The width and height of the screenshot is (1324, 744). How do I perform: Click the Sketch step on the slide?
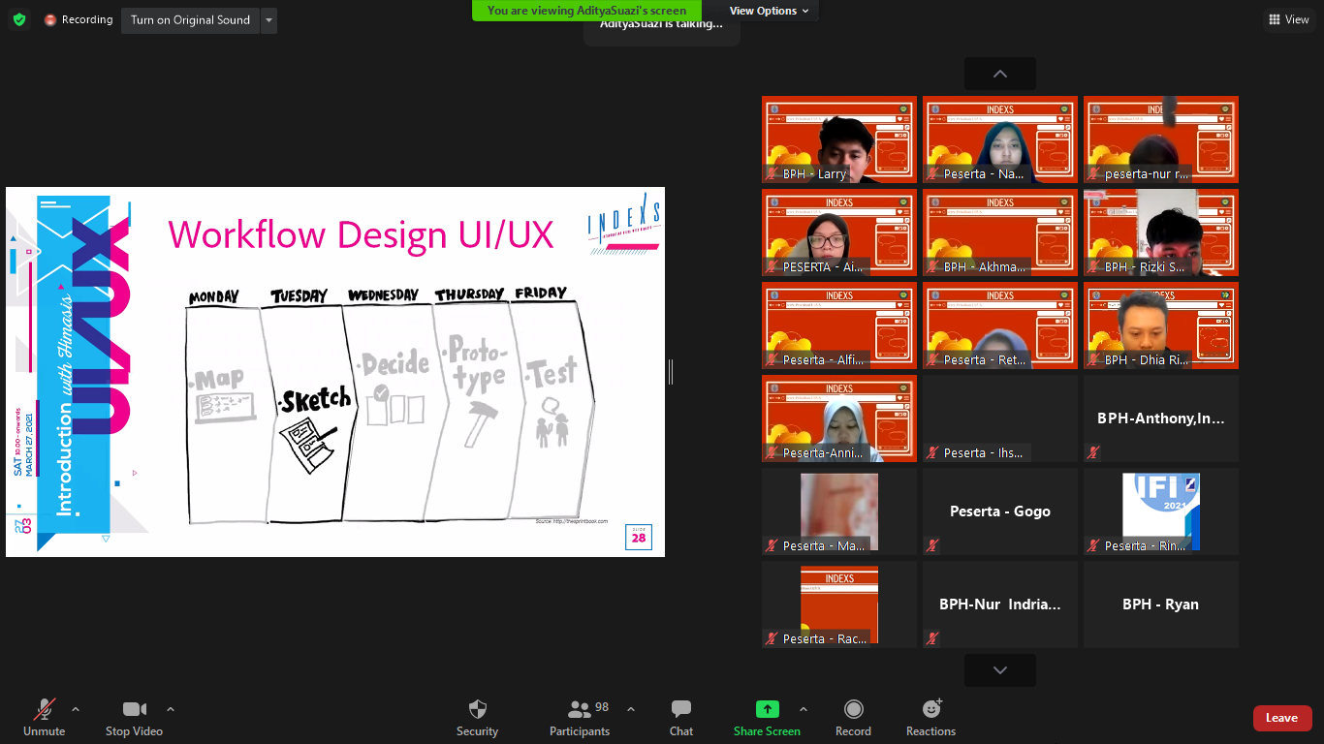pyautogui.click(x=314, y=429)
